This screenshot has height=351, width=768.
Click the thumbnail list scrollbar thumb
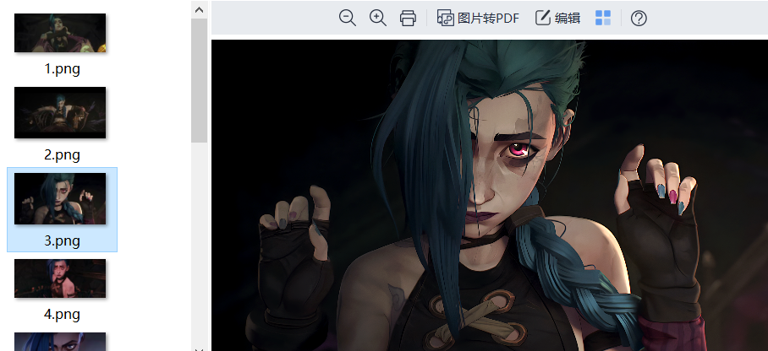click(199, 80)
